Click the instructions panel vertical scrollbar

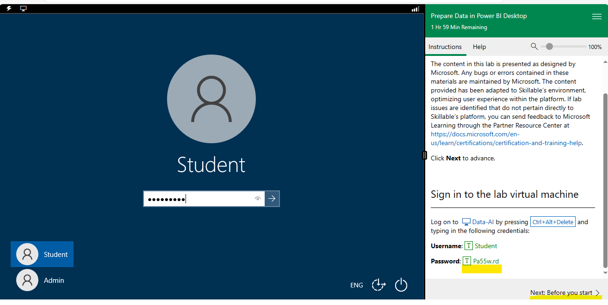point(605,180)
